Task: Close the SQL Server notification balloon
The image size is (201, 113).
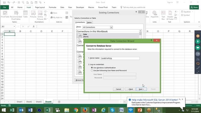Action: pos(182,100)
